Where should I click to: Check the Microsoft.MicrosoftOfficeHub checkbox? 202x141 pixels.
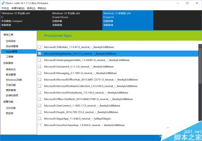pyautogui.click(x=40, y=79)
